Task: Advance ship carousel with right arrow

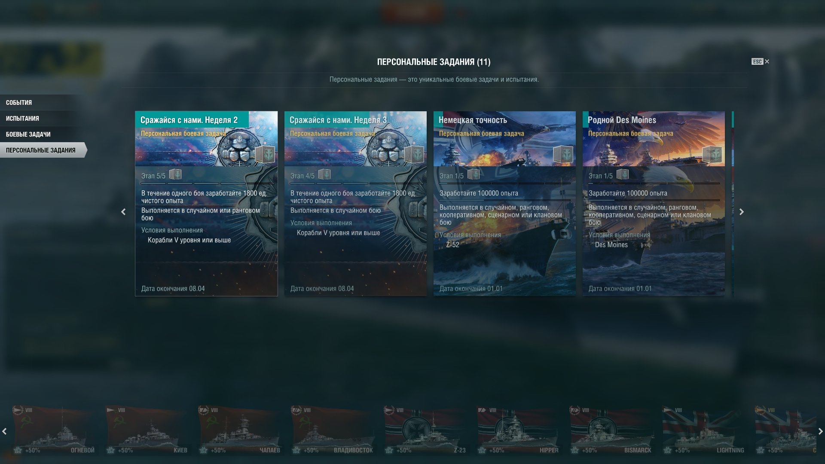Action: 820,431
